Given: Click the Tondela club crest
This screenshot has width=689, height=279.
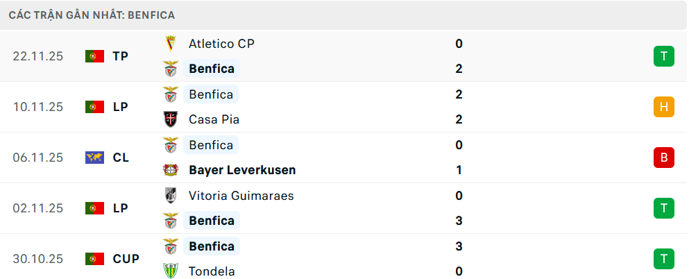Looking at the screenshot, I should coord(170,271).
